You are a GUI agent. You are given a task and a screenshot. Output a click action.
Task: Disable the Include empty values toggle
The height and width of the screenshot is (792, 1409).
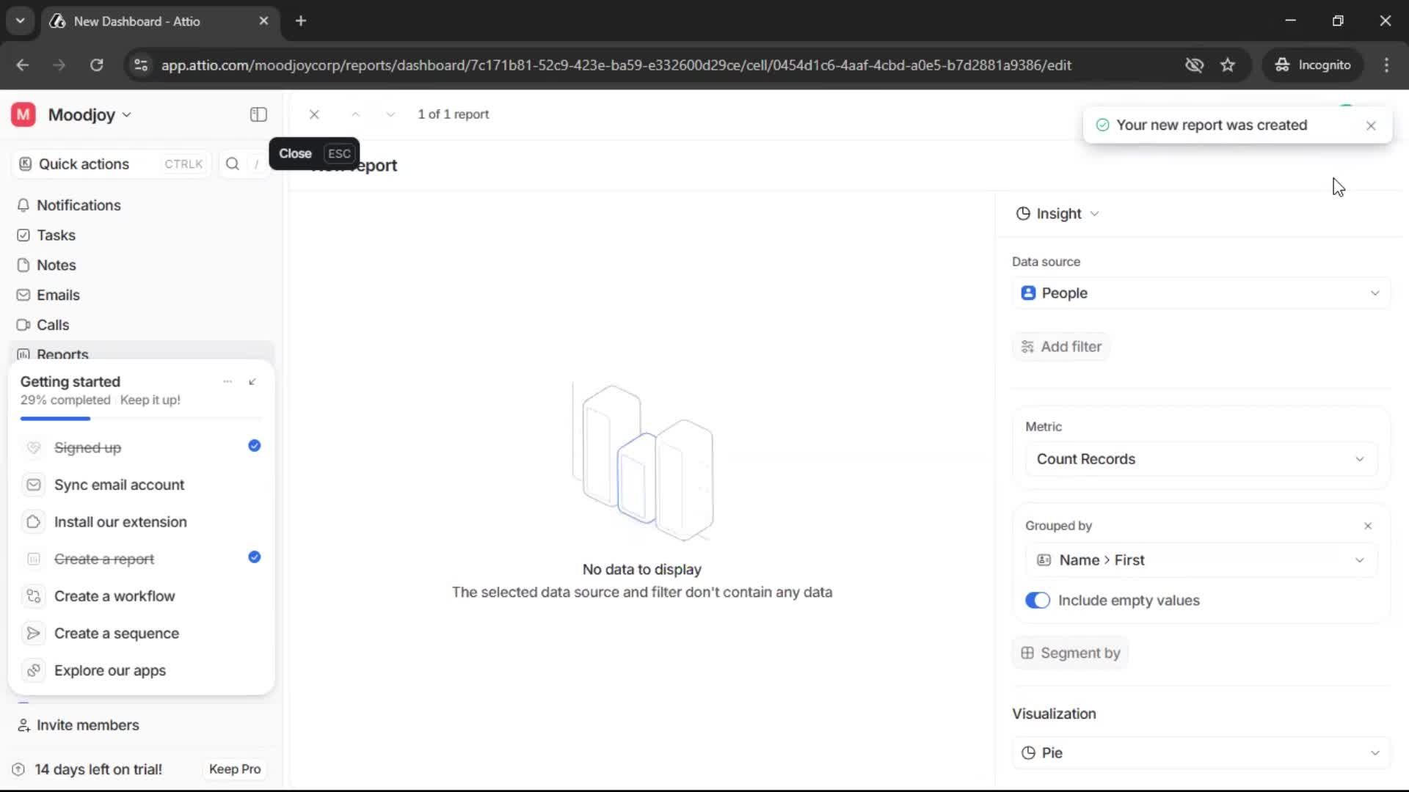(1037, 600)
